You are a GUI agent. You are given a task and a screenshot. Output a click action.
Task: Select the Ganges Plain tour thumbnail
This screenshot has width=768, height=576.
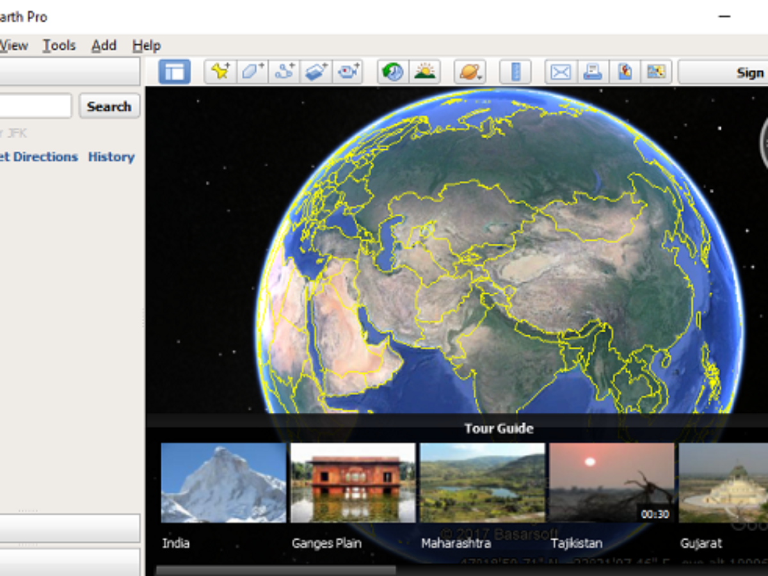[x=353, y=483]
